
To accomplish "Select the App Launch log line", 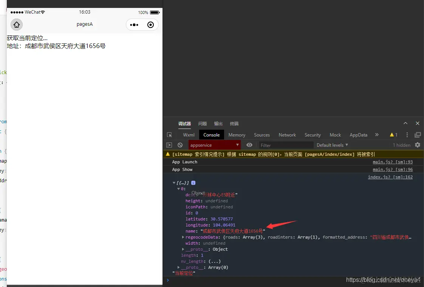I will [185, 162].
